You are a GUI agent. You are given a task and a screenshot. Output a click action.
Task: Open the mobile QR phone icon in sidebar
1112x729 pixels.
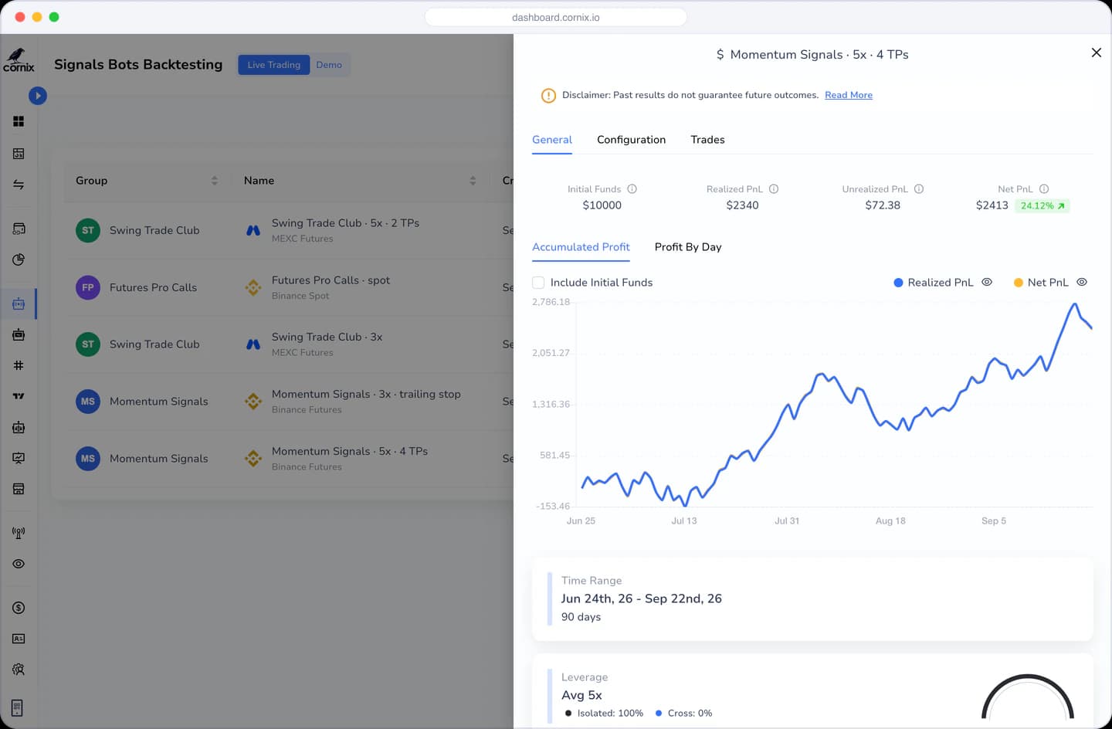pos(18,707)
